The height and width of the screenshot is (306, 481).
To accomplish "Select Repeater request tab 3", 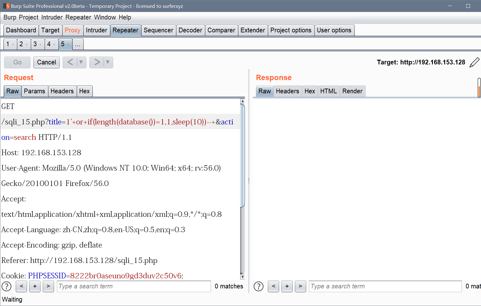I will click(x=35, y=44).
